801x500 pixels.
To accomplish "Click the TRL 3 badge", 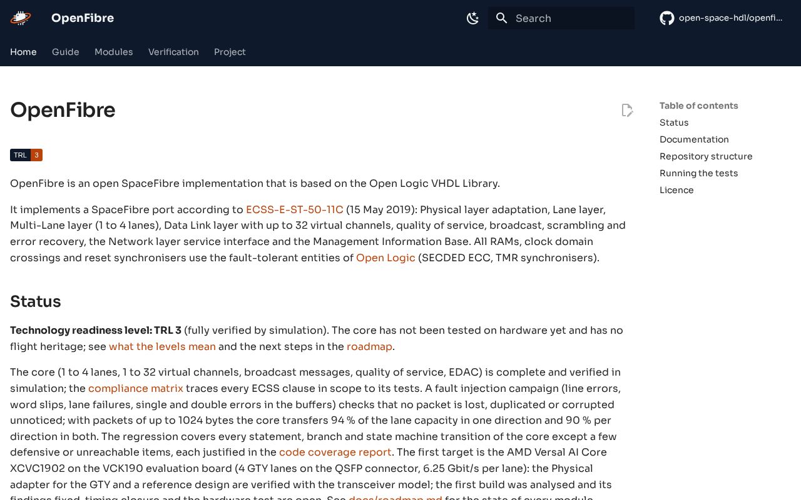I will coord(26,155).
